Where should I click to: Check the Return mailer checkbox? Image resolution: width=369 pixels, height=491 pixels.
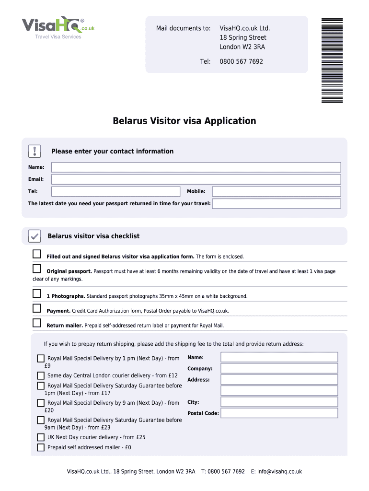coord(37,323)
